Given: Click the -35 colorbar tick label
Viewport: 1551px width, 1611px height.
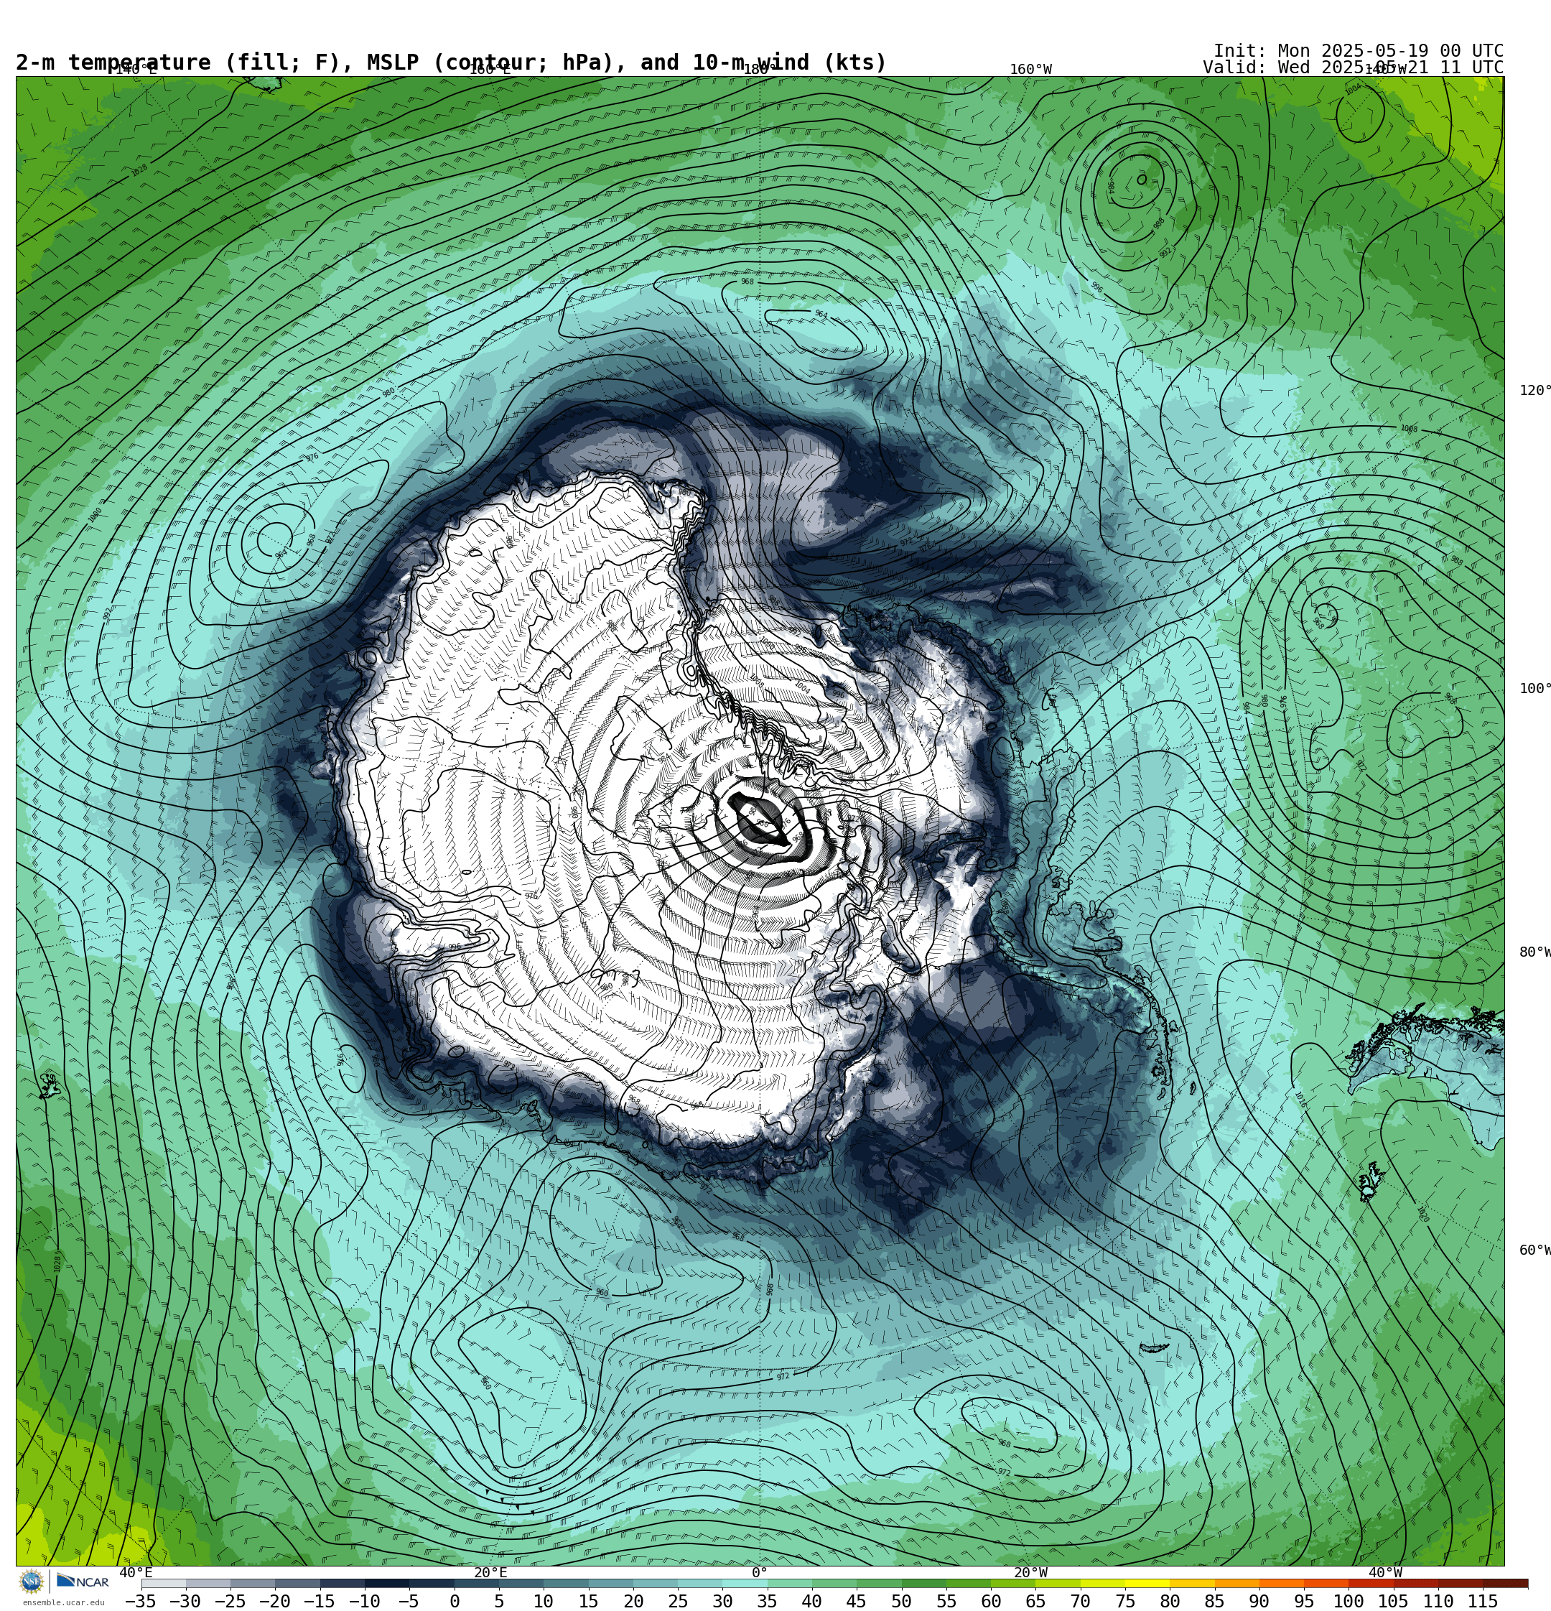Looking at the screenshot, I should 140,1601.
